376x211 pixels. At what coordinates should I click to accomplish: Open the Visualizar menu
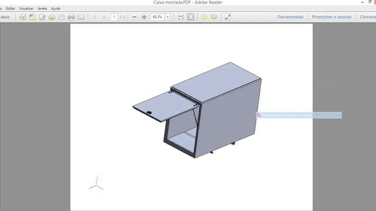pyautogui.click(x=26, y=8)
